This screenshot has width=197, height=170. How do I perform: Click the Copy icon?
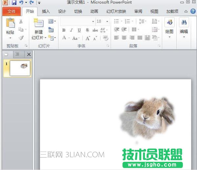coord(21,30)
